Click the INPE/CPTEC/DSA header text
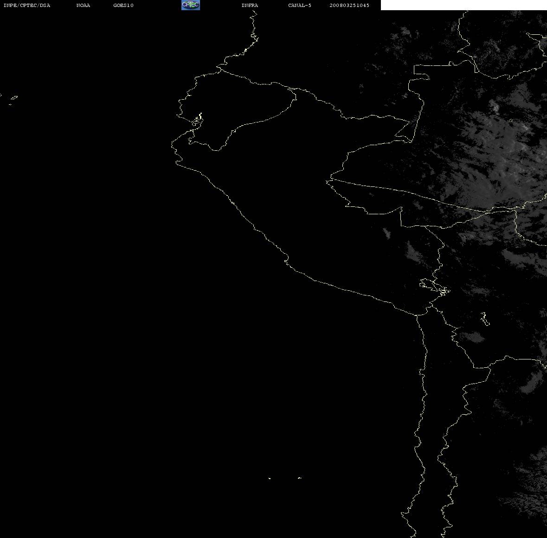The height and width of the screenshot is (538, 547). 27,5
